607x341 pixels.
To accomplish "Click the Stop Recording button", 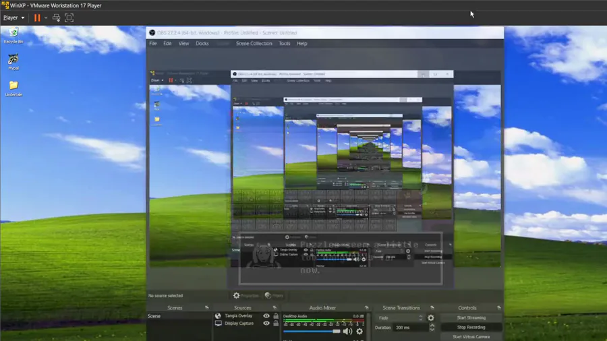I will tap(471, 327).
